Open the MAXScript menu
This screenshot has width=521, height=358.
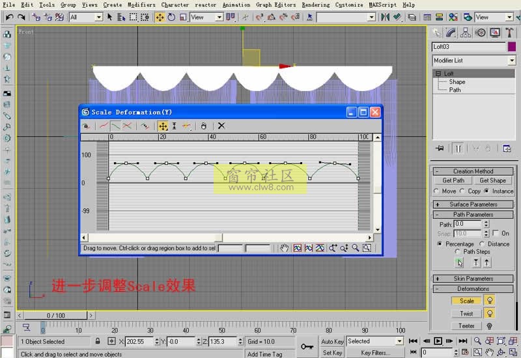382,5
